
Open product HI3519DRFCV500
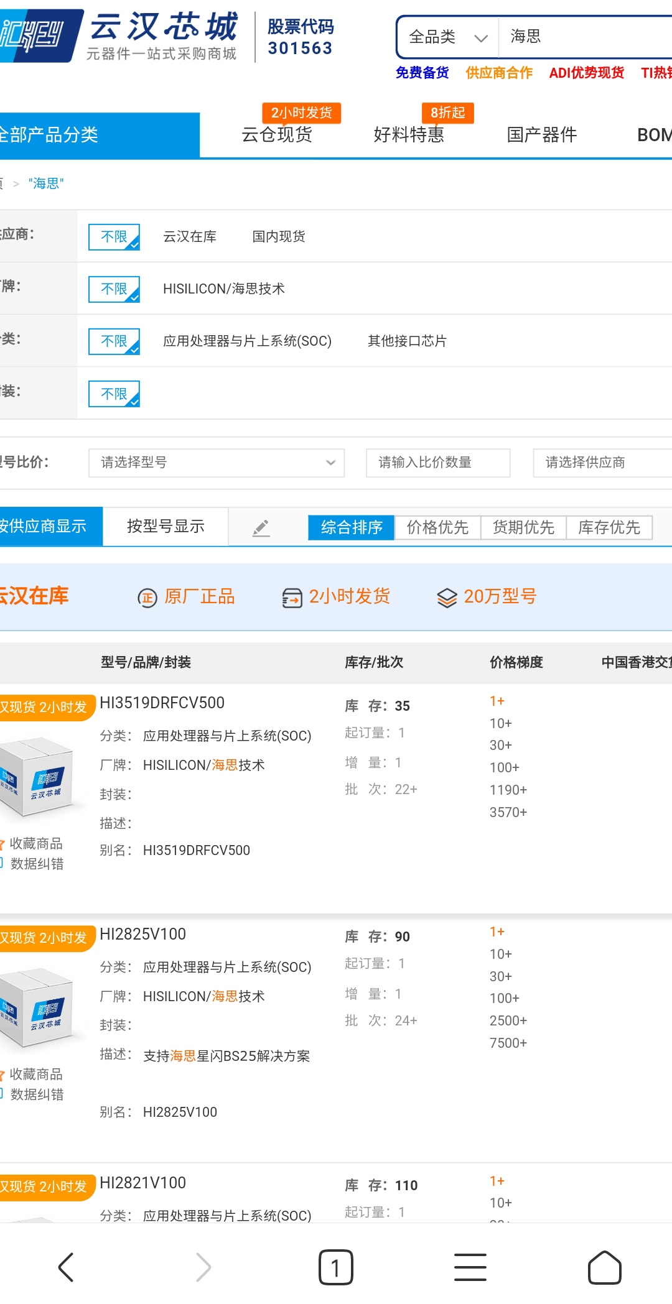pos(162,703)
